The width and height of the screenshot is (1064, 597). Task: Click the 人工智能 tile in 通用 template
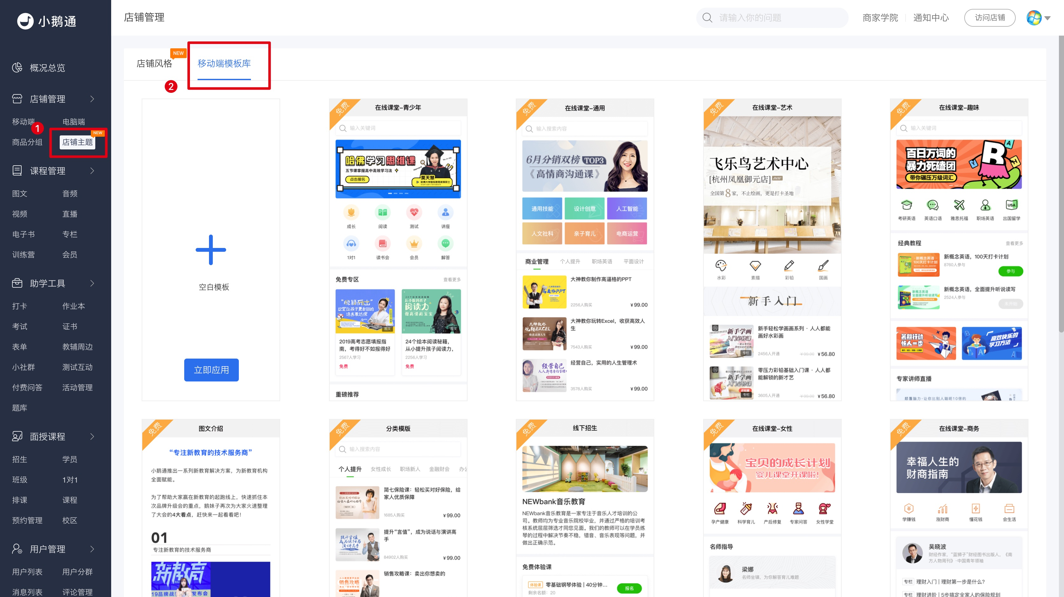pyautogui.click(x=627, y=209)
